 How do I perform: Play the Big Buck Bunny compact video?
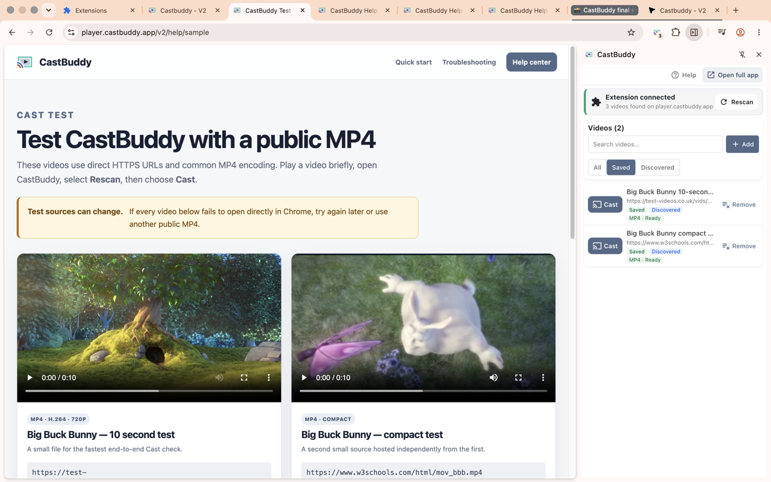point(304,378)
